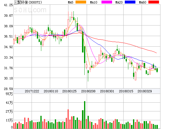Click the 34.92 price axis label
This screenshot has height=129, width=177.
pyautogui.click(x=8, y=47)
